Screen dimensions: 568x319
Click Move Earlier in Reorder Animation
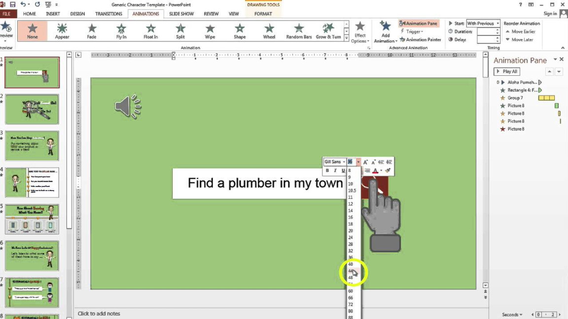(520, 32)
